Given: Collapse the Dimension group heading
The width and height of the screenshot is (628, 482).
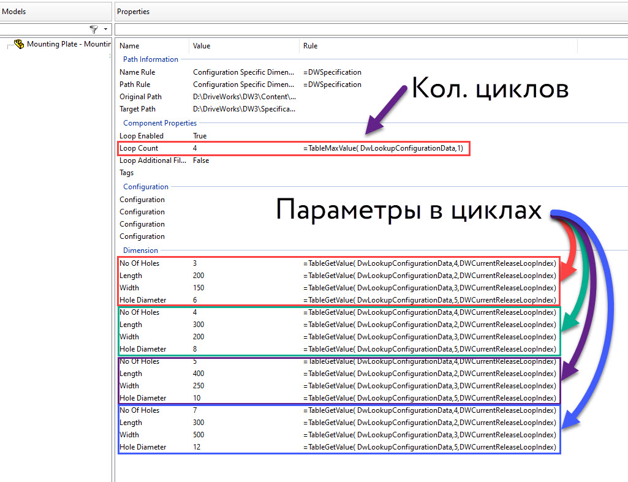Looking at the screenshot, I should tap(140, 250).
